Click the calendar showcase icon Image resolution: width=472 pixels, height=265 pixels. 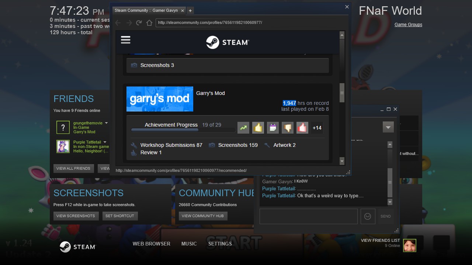[273, 128]
